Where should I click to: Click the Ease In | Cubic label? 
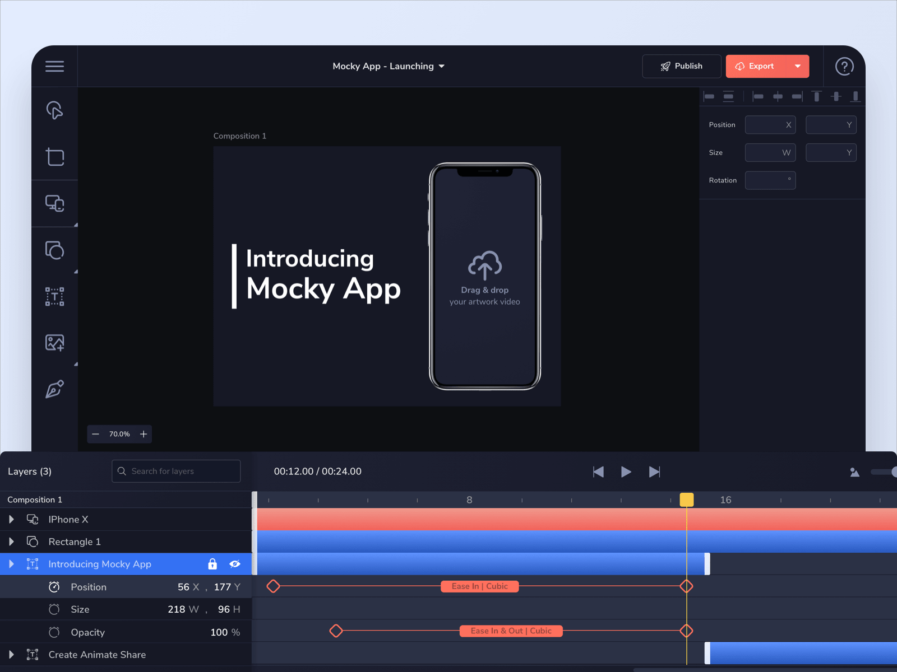[480, 586]
